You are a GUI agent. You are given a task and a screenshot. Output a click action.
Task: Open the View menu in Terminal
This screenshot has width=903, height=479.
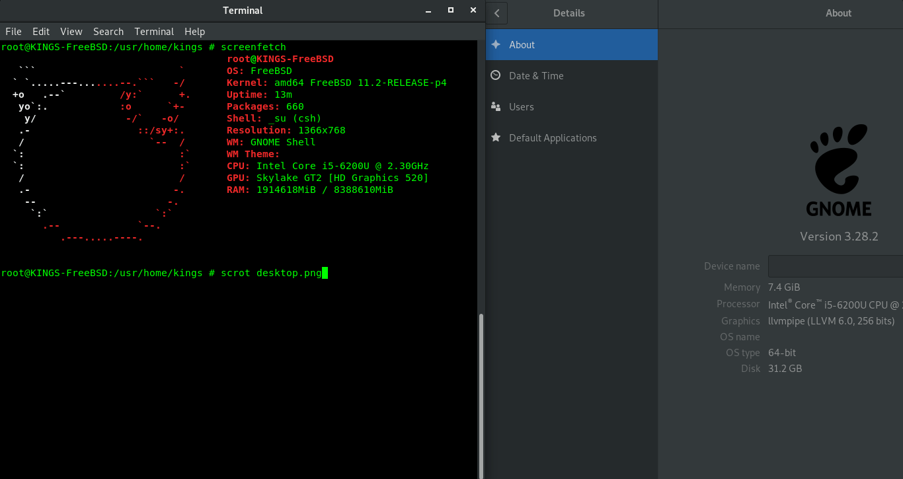pos(71,32)
